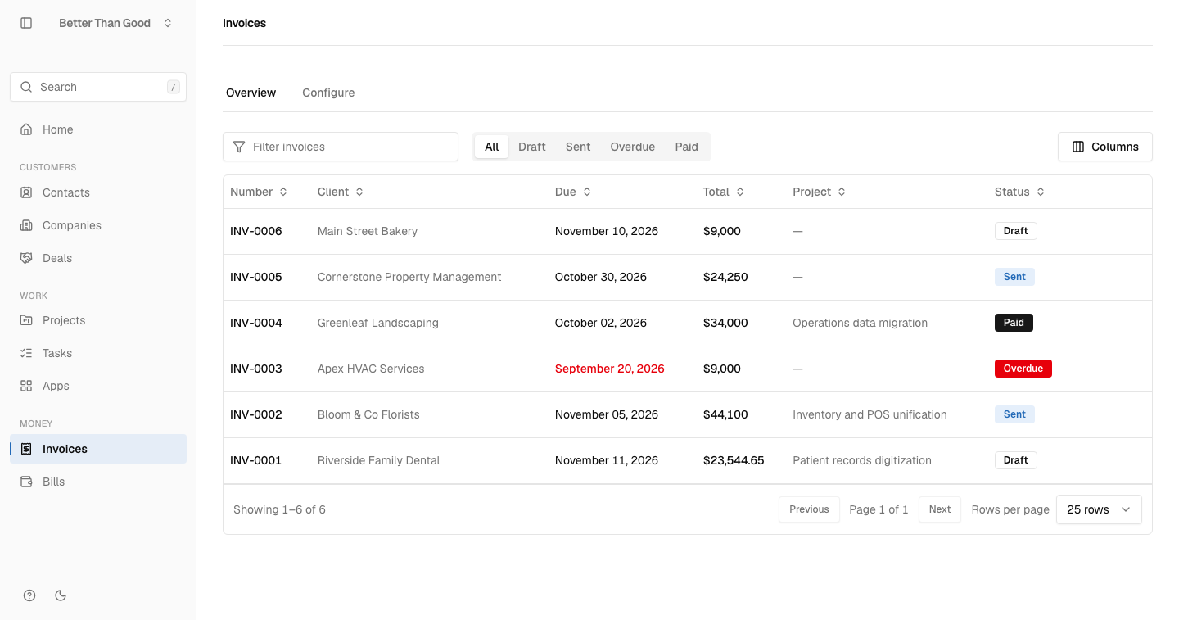Open the Projects folder icon

(26, 320)
